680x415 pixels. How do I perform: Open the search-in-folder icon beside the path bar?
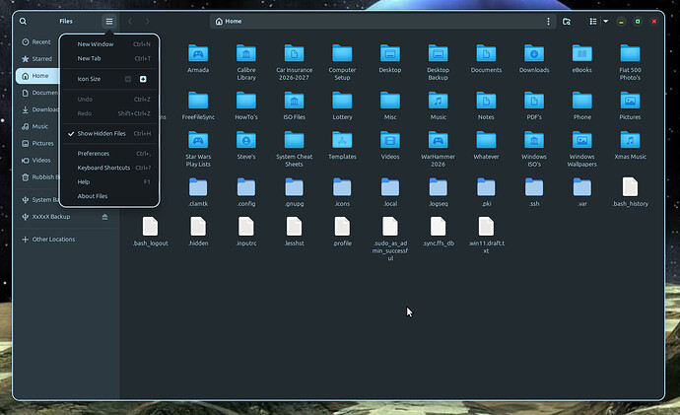click(567, 21)
